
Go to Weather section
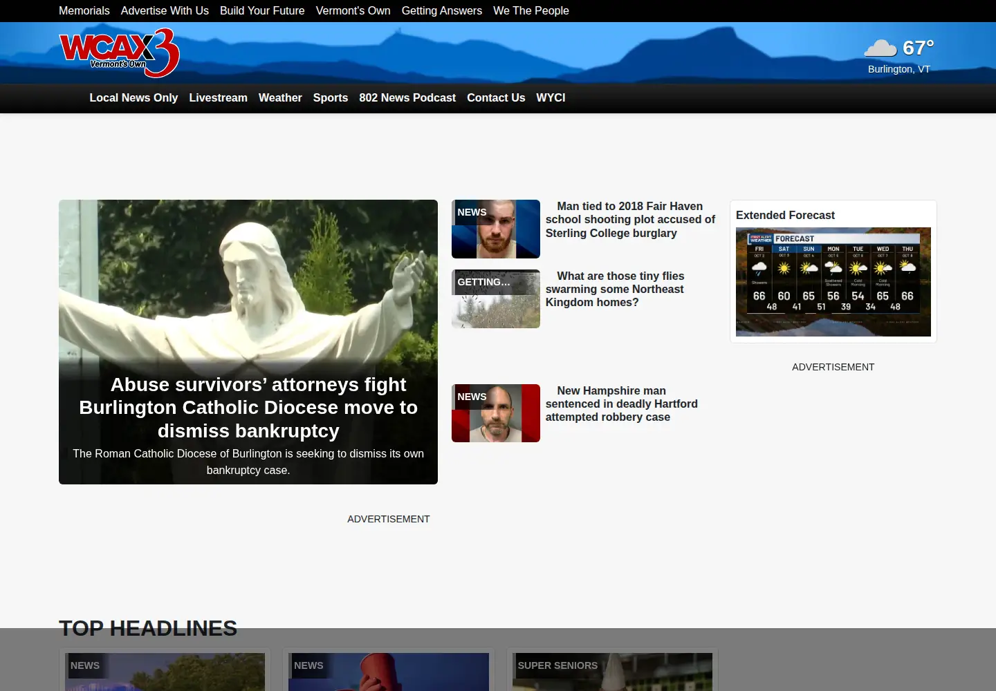[280, 97]
